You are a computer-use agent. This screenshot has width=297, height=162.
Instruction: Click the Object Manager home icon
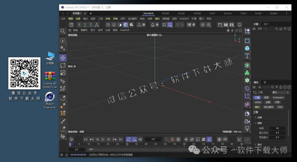point(281,29)
